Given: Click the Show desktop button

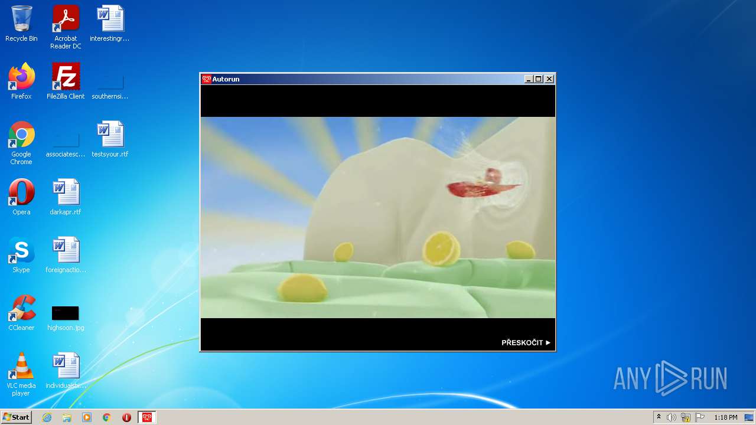Looking at the screenshot, I should click(749, 417).
